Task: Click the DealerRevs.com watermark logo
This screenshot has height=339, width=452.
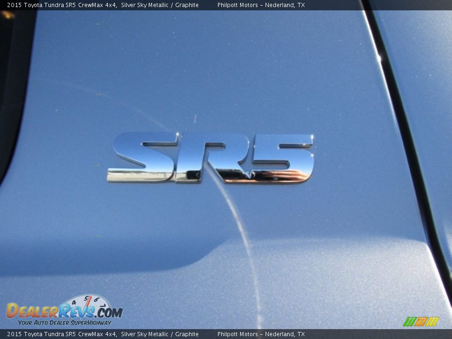Action: click(x=64, y=311)
